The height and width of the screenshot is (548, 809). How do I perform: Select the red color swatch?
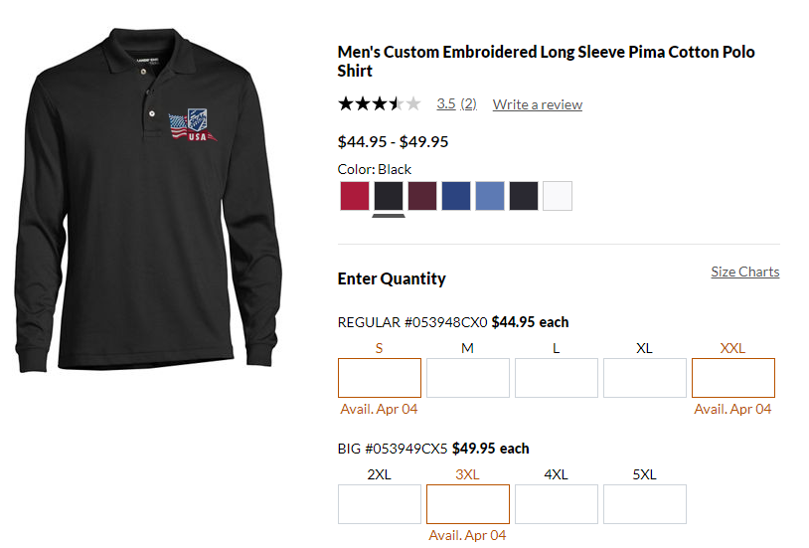click(355, 196)
